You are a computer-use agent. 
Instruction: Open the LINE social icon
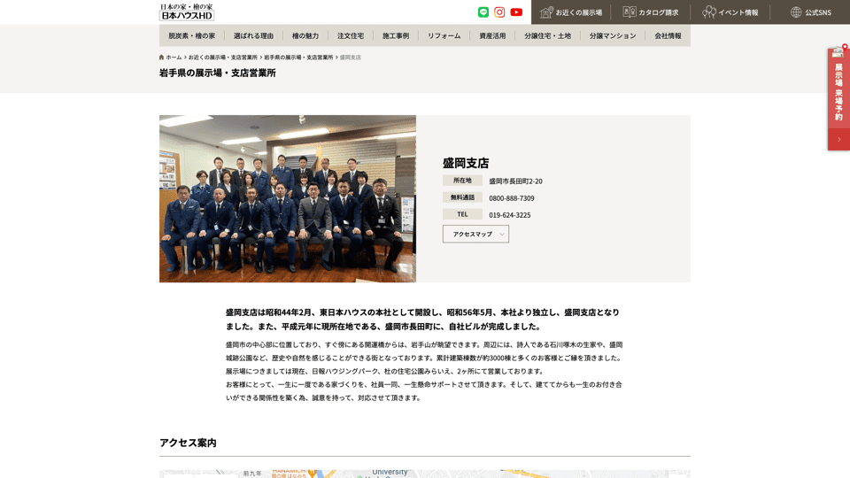[x=483, y=12]
